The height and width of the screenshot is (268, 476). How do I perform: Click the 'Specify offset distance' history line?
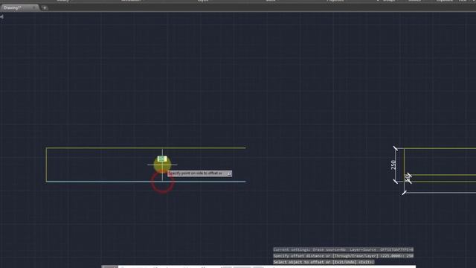[343, 256]
